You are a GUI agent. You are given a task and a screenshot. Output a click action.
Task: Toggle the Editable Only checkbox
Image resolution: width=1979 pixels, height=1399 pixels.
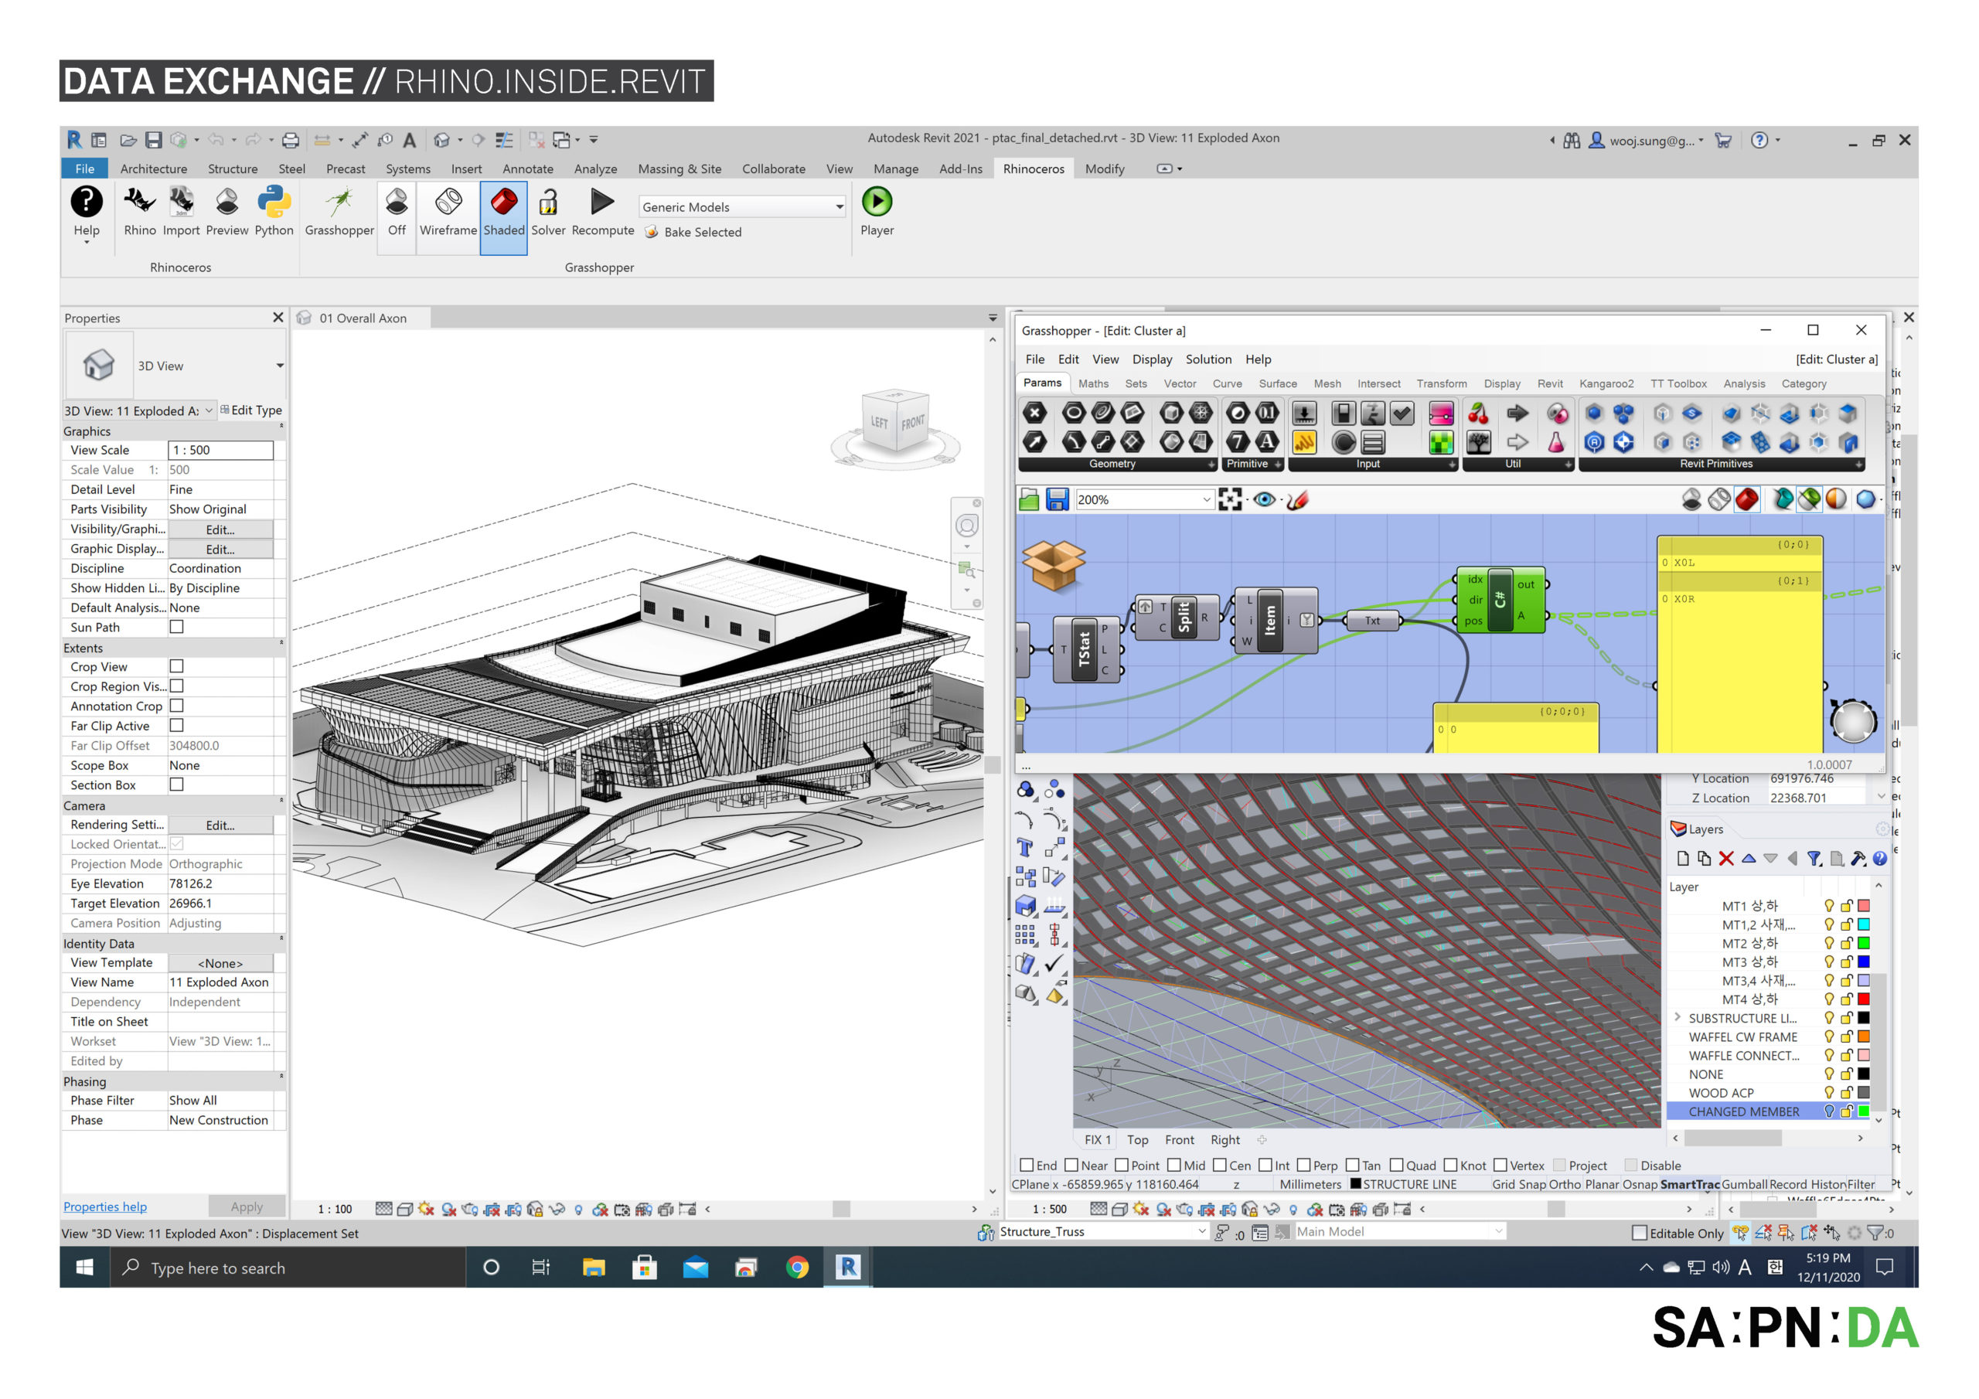pos(1640,1234)
